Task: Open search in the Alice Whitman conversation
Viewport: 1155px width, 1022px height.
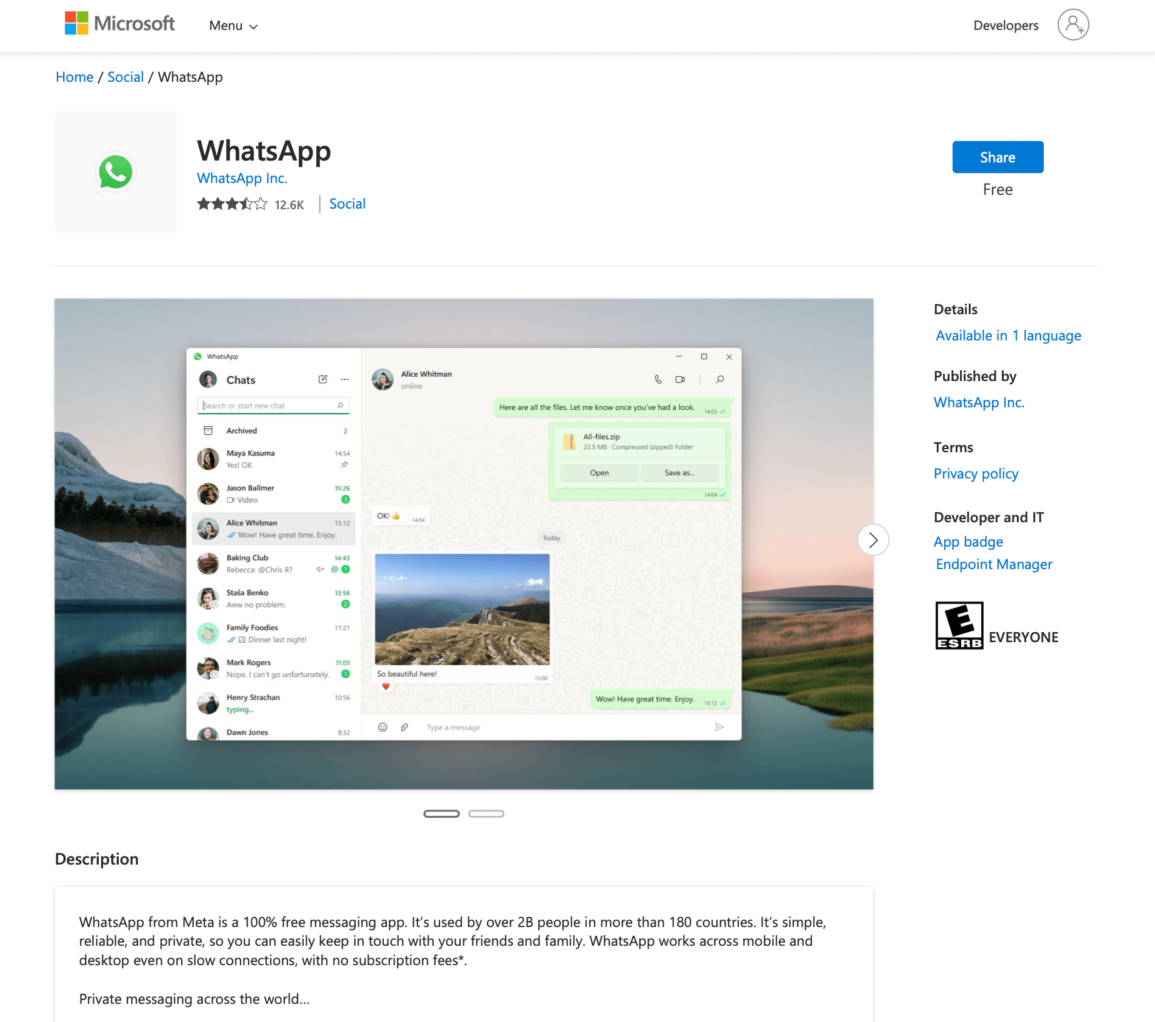Action: (x=719, y=379)
